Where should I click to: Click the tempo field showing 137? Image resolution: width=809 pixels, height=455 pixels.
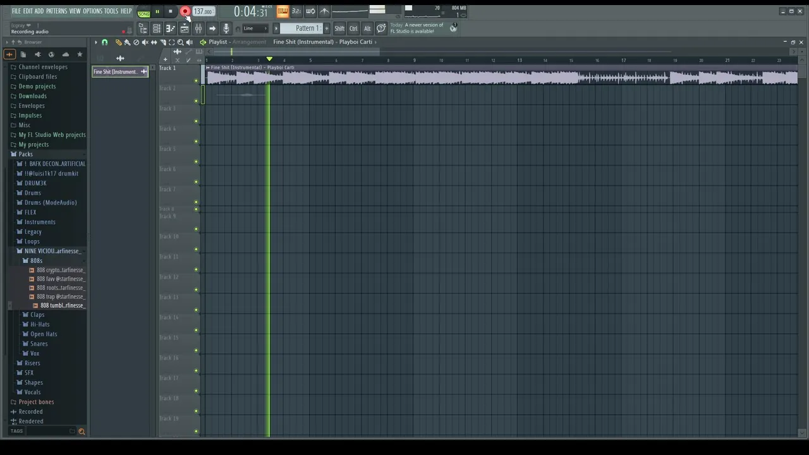pyautogui.click(x=203, y=11)
